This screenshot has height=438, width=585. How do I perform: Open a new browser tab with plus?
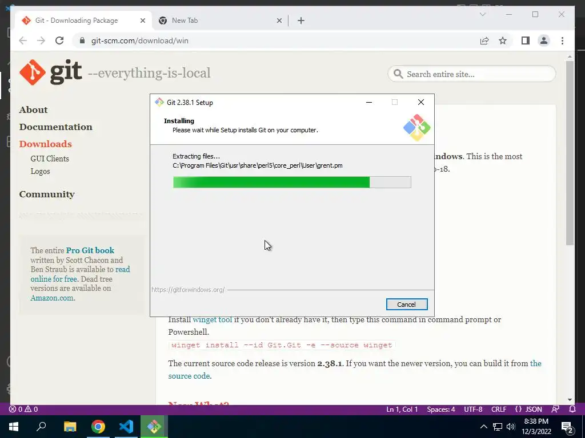click(x=301, y=21)
